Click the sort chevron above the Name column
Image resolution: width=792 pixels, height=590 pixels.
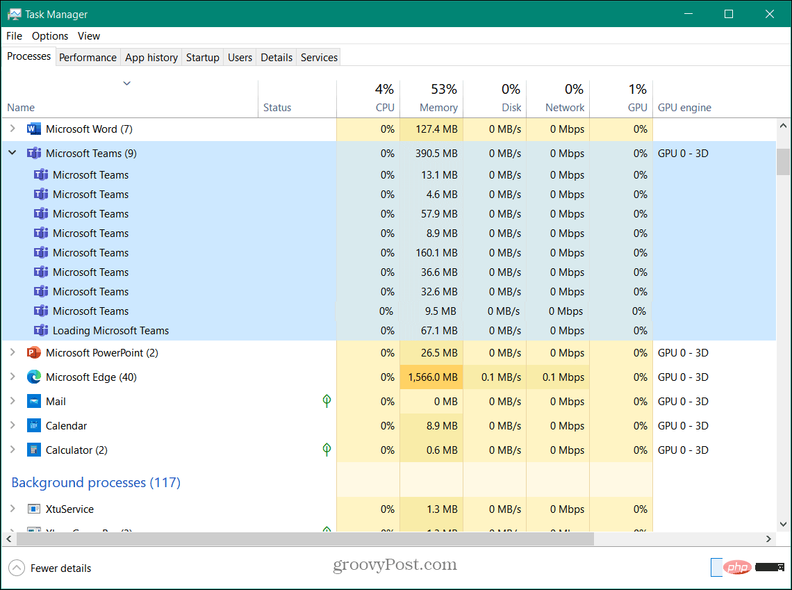click(x=126, y=83)
